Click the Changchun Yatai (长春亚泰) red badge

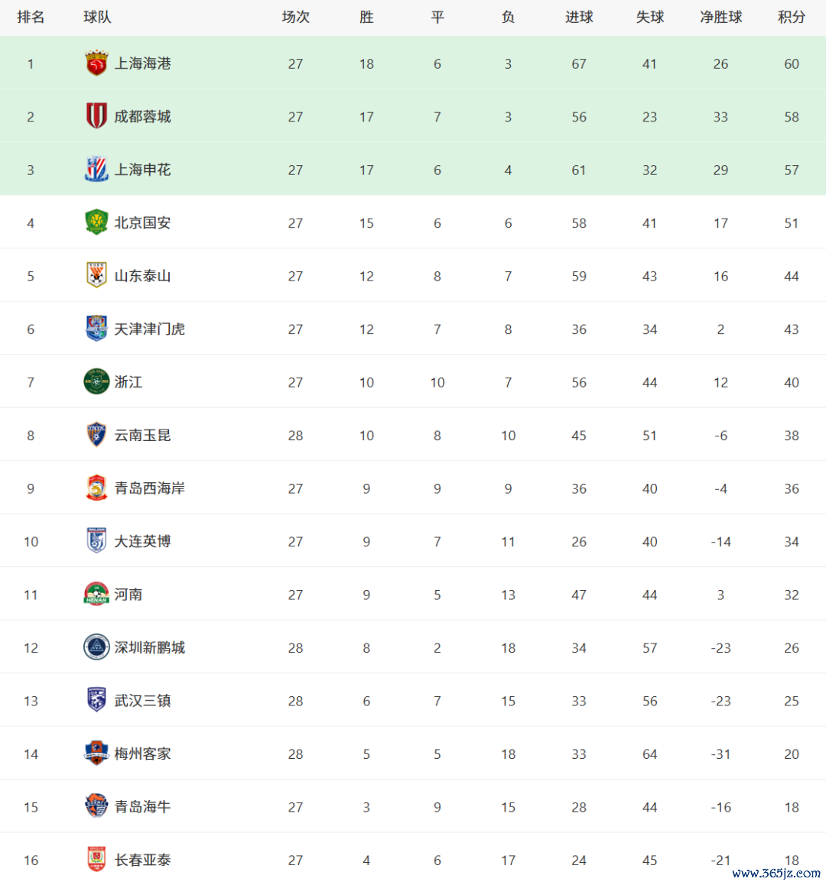[x=96, y=860]
